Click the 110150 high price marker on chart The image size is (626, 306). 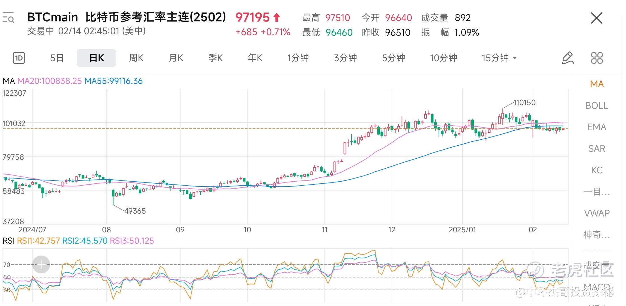click(524, 103)
